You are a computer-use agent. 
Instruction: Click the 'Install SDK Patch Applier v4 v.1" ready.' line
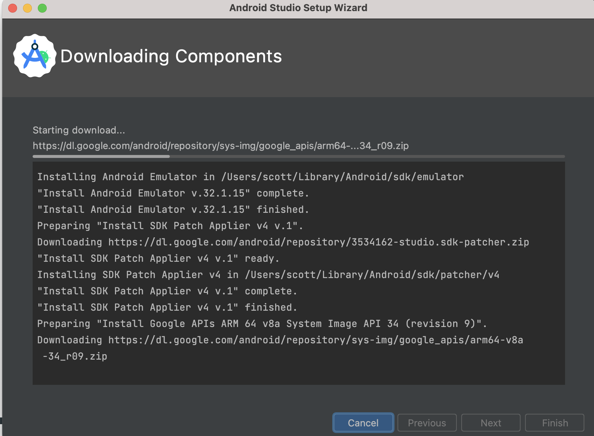(158, 258)
